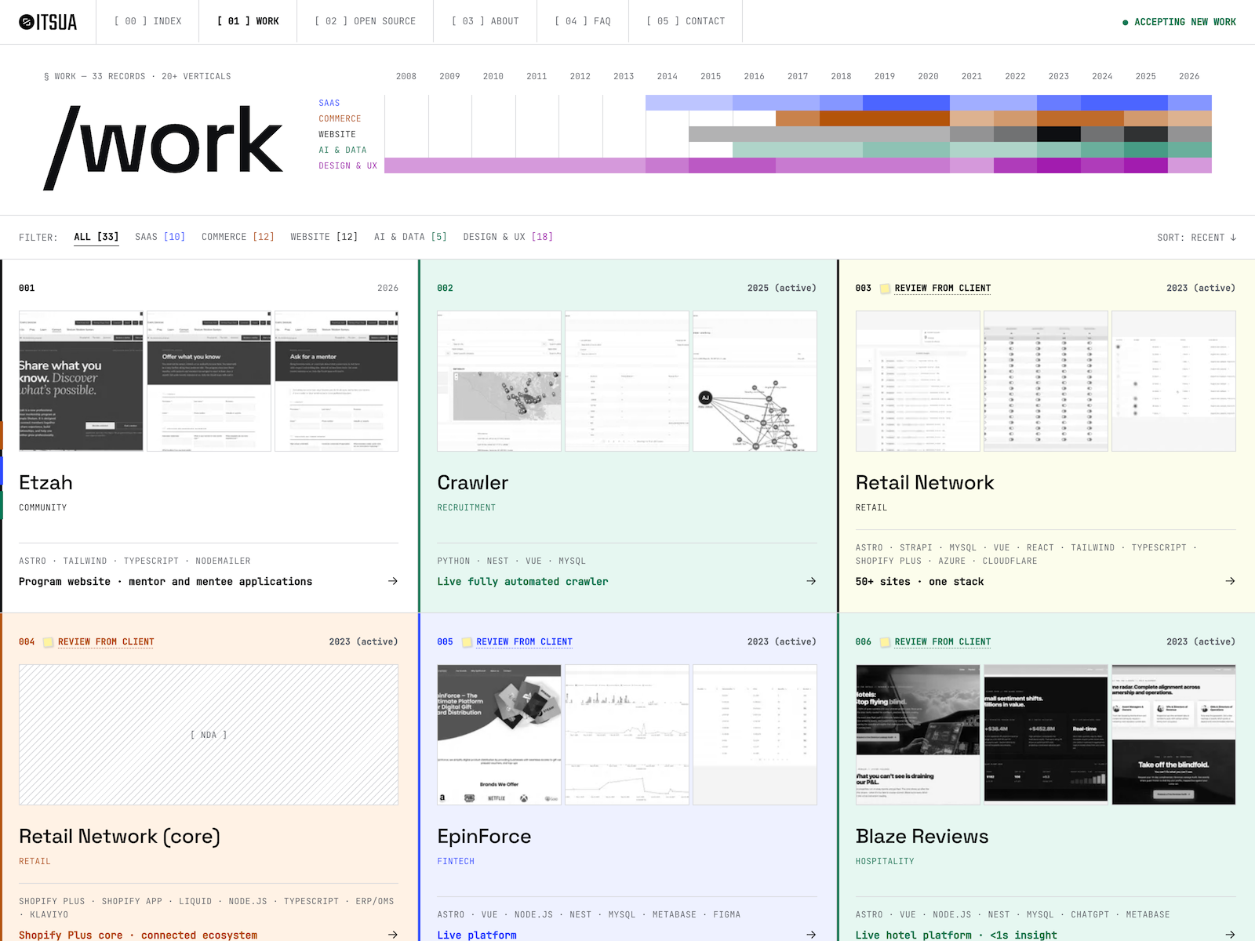Open the FAQ nav item
Viewport: 1255px width, 941px height.
pyautogui.click(x=583, y=21)
